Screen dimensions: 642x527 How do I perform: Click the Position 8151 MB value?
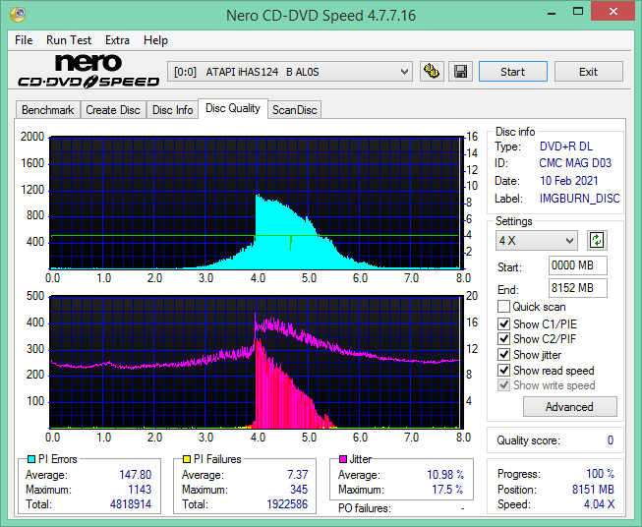point(593,490)
